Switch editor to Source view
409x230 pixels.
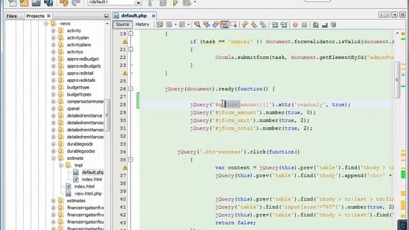pyautogui.click(x=122, y=24)
